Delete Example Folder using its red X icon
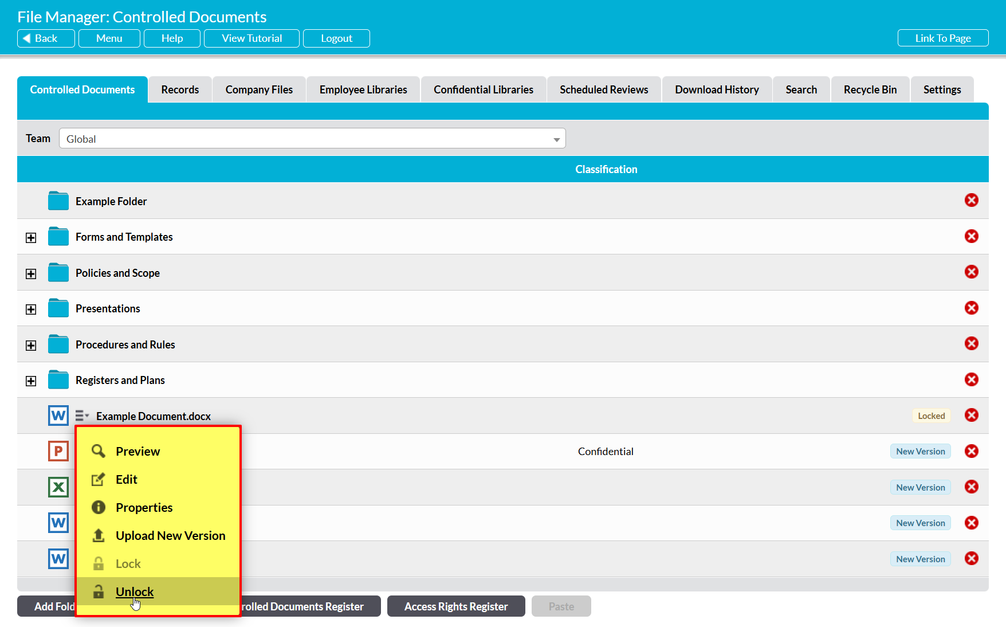1006x627 pixels. 971,201
